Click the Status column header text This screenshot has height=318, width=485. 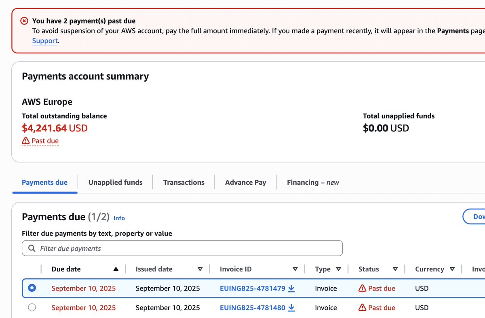click(x=369, y=269)
